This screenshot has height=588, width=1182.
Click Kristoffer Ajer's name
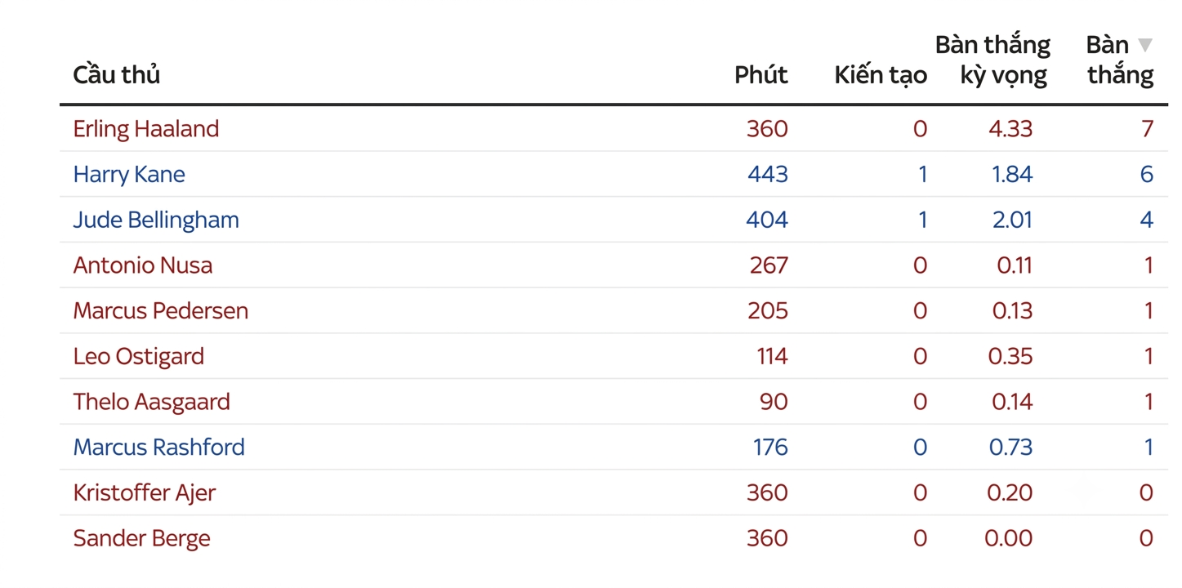145,493
